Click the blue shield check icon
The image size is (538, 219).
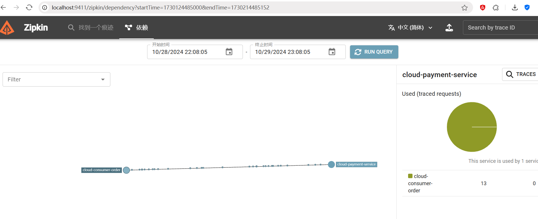pos(527,7)
